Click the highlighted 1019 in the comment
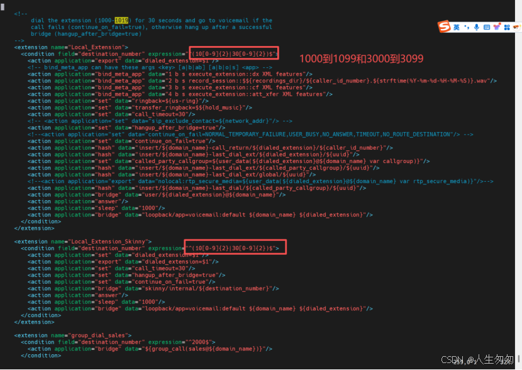The width and height of the screenshot is (522, 370). point(121,20)
